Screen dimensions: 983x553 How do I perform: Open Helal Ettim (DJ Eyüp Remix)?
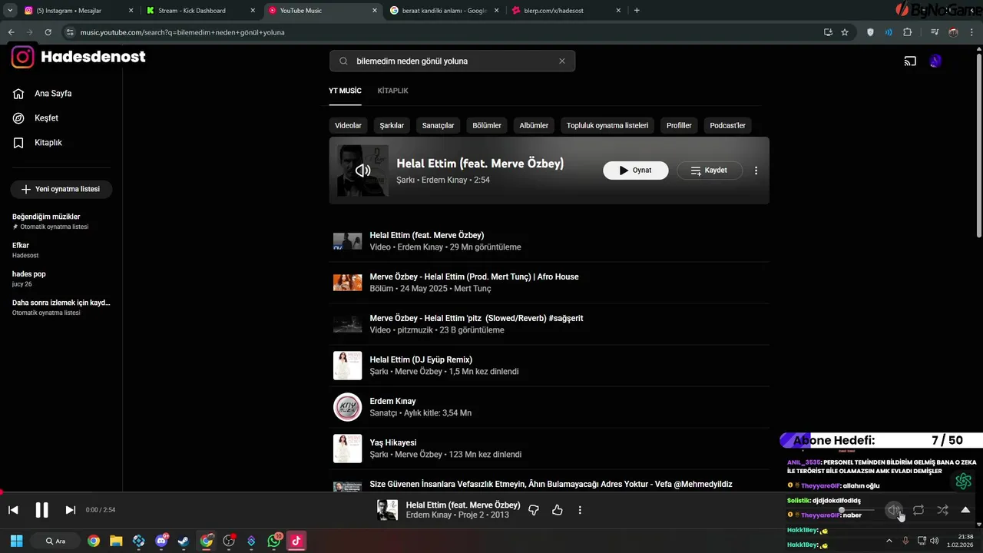(x=548, y=366)
